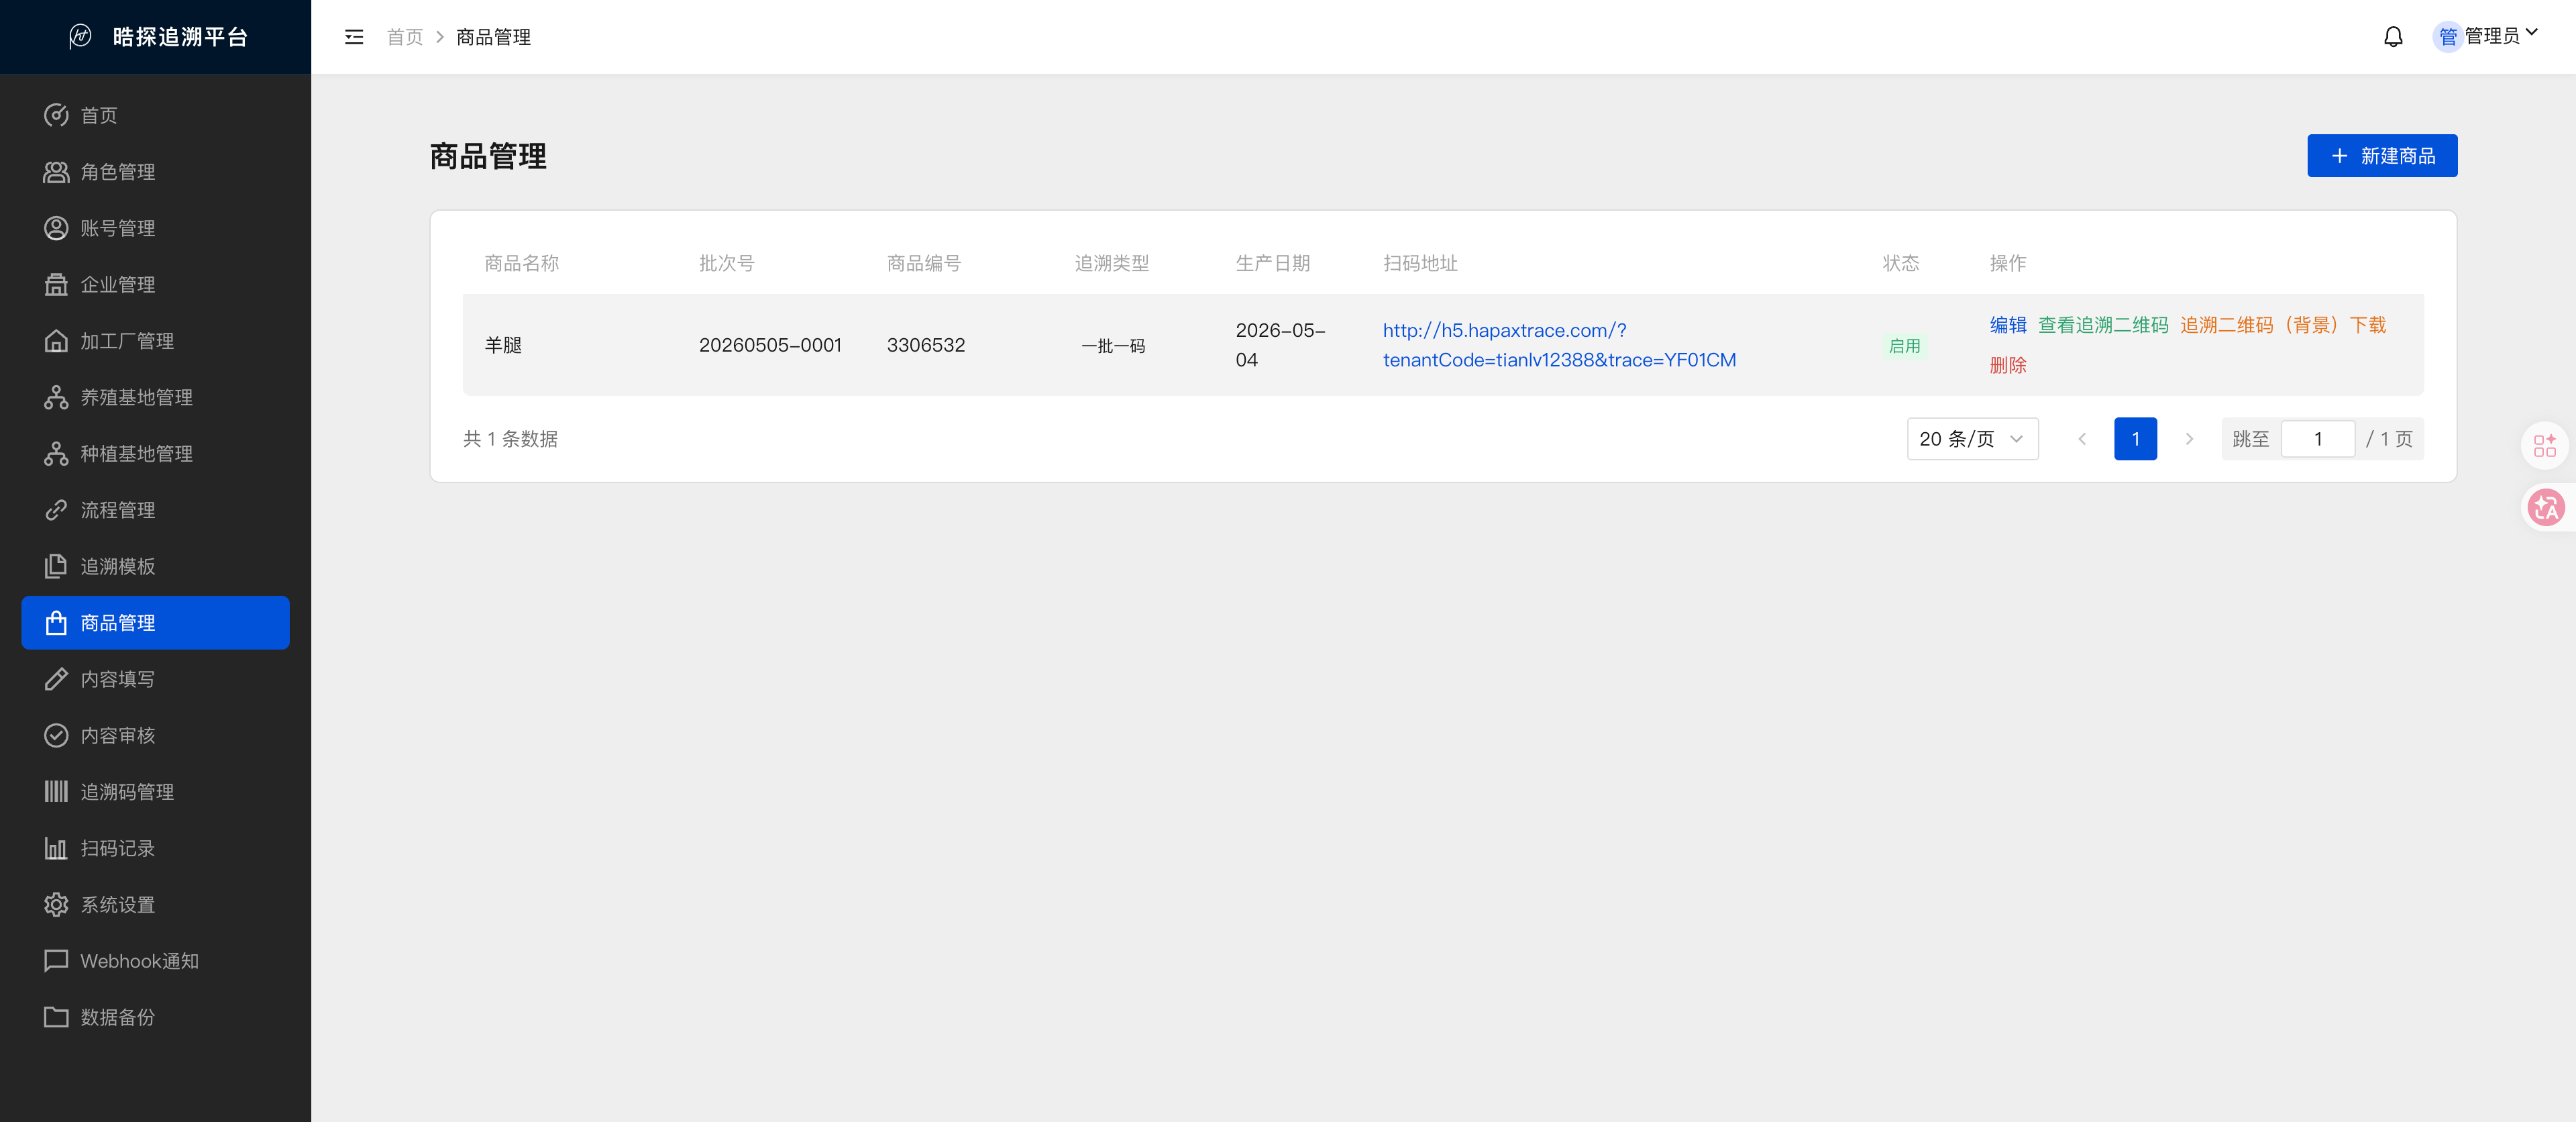Screen dimensions: 2576x1122
Task: Open 扫码记录 chart icon
Action: pos(56,848)
